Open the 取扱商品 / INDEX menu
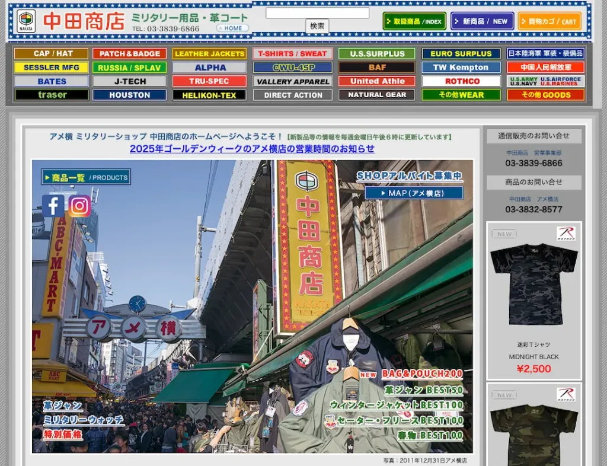The height and width of the screenshot is (466, 607). pyautogui.click(x=414, y=21)
